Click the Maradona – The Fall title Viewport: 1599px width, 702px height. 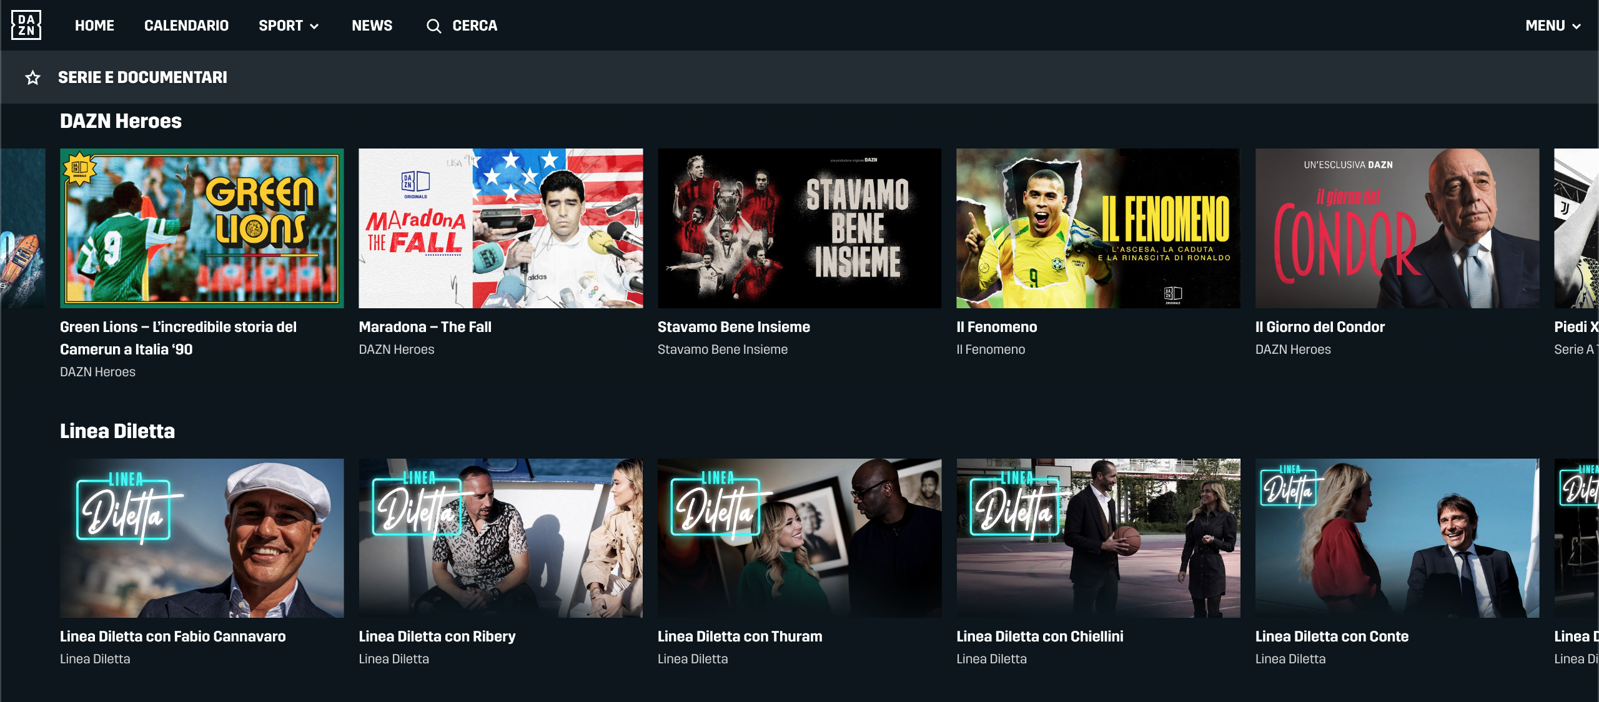click(425, 327)
